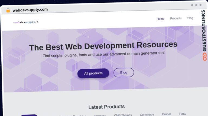Select the Drupal category tab
Image resolution: width=208 pixels, height=116 pixels.
click(166, 114)
